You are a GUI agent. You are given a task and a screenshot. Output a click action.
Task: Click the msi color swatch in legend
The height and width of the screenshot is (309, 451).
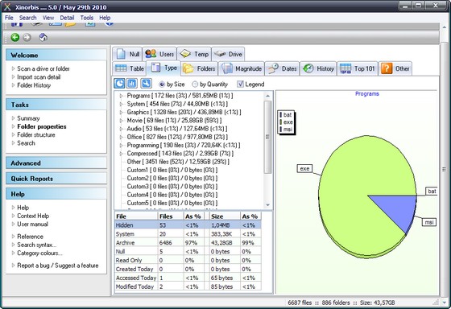[x=281, y=130]
